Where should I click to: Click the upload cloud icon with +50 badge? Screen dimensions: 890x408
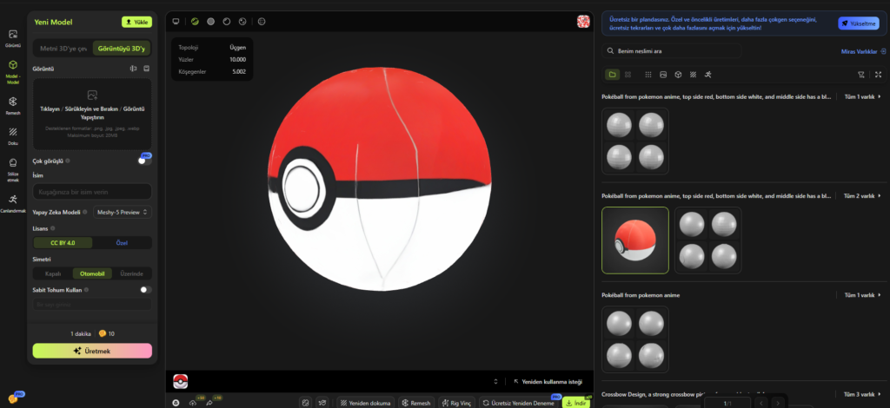point(194,403)
